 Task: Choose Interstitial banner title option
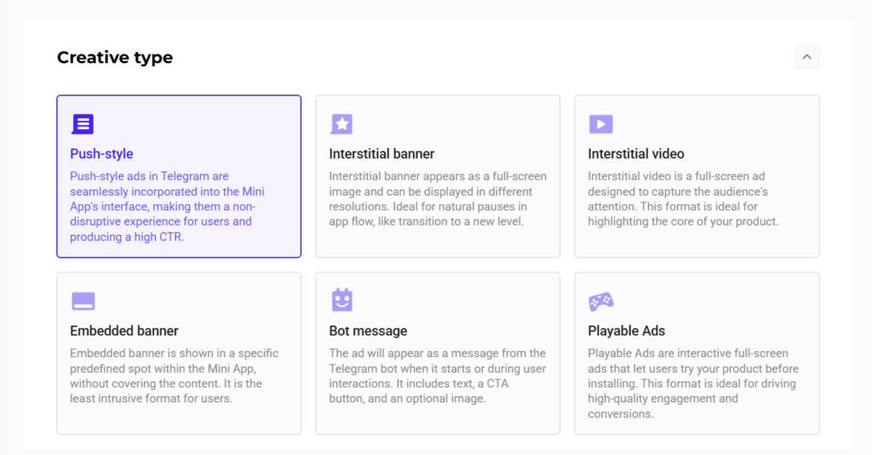[381, 154]
